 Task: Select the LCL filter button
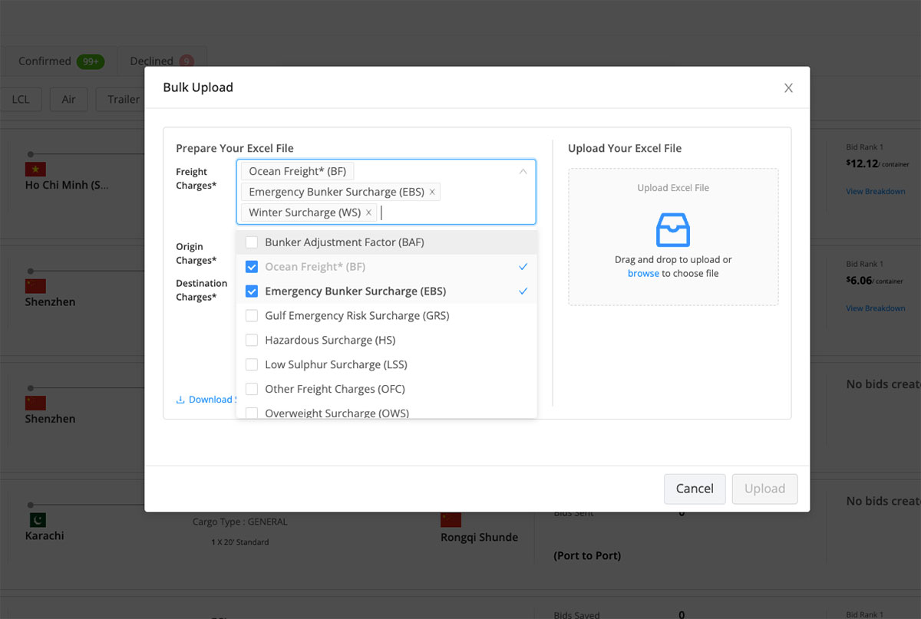coord(21,99)
